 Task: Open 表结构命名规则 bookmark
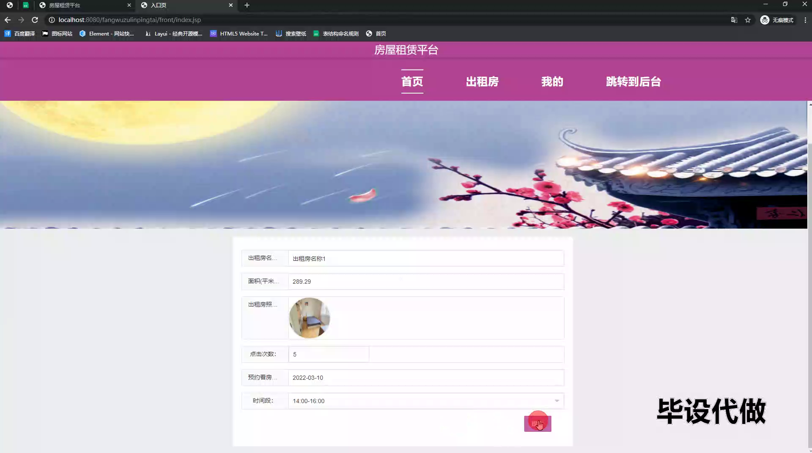coord(336,33)
